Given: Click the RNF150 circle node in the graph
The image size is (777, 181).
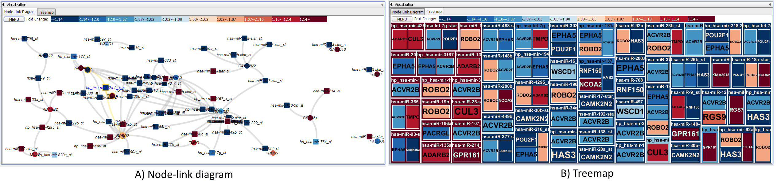Looking at the screenshot, I should pyautogui.click(x=45, y=55).
